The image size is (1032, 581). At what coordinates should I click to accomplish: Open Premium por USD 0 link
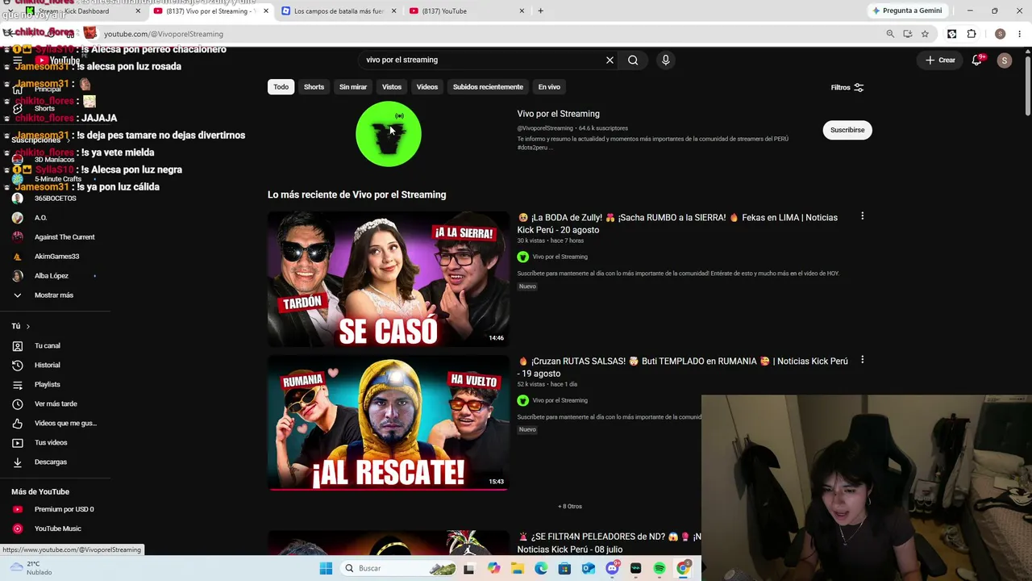tap(64, 509)
